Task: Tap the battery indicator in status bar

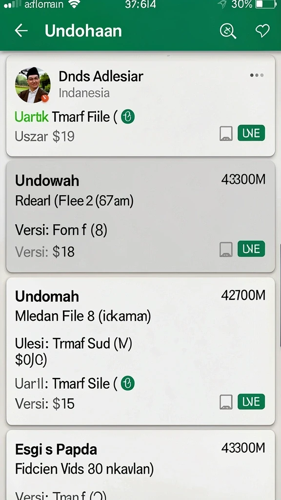Action: [x=266, y=4]
